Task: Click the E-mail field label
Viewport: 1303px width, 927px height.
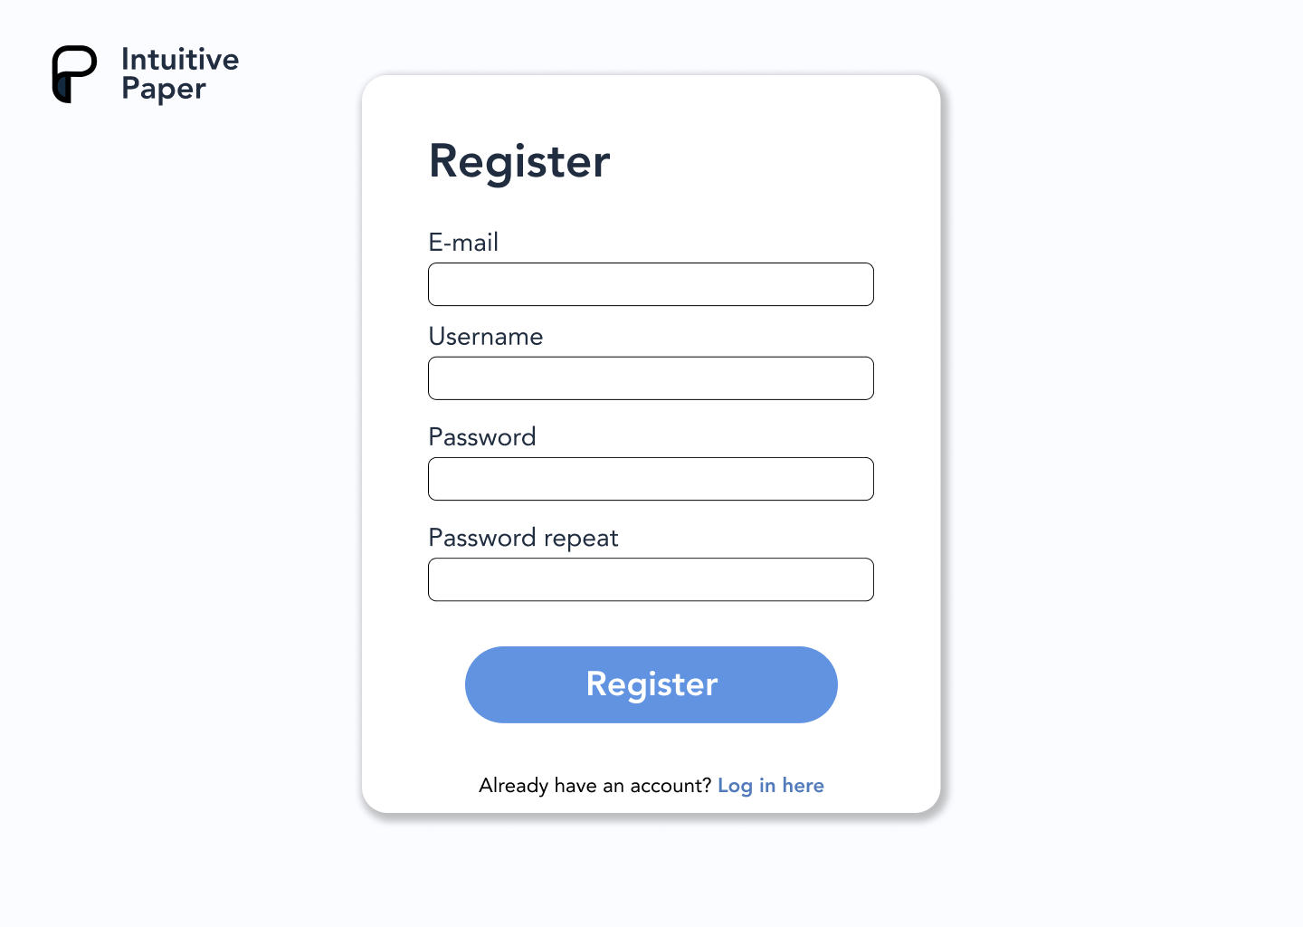Action: pos(463,243)
